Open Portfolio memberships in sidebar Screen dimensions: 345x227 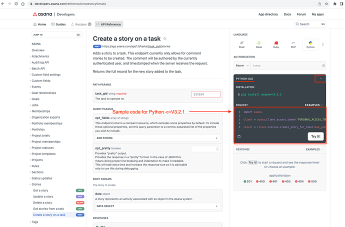[47, 123]
